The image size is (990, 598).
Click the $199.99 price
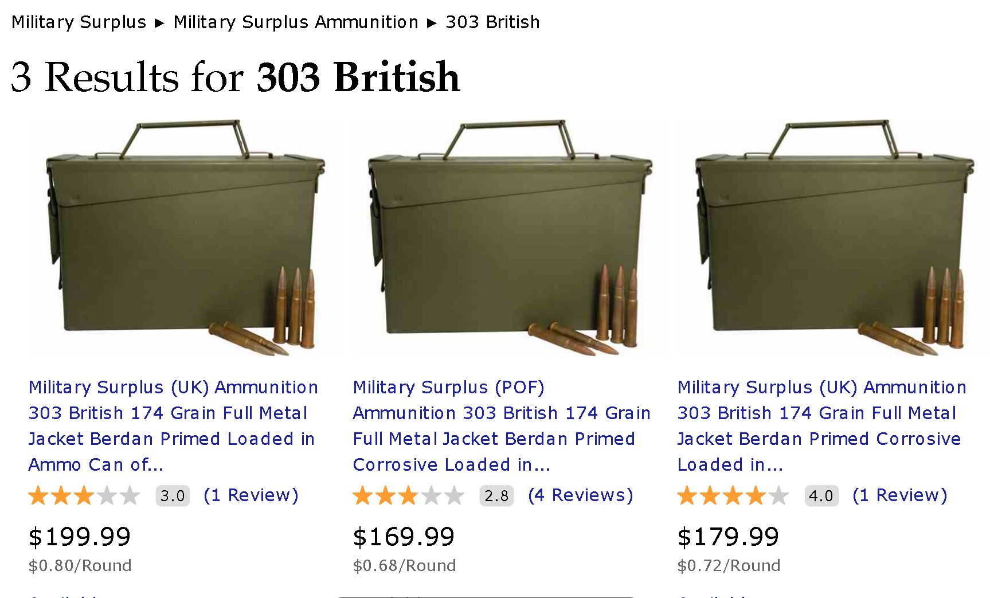click(x=80, y=537)
